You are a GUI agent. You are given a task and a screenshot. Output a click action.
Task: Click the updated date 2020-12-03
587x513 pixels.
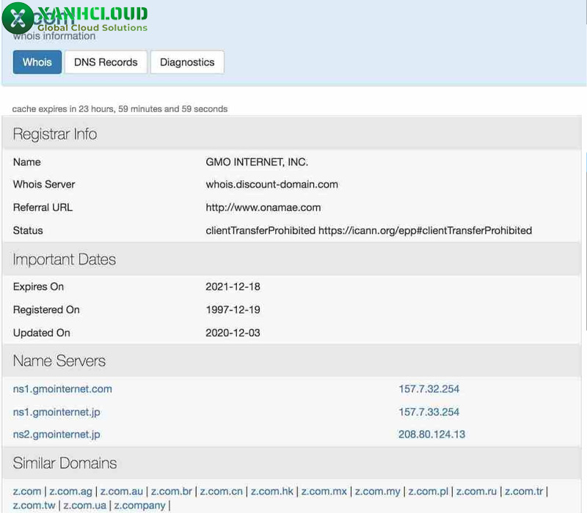point(233,333)
